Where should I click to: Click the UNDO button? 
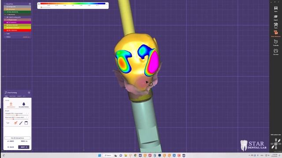(11, 141)
